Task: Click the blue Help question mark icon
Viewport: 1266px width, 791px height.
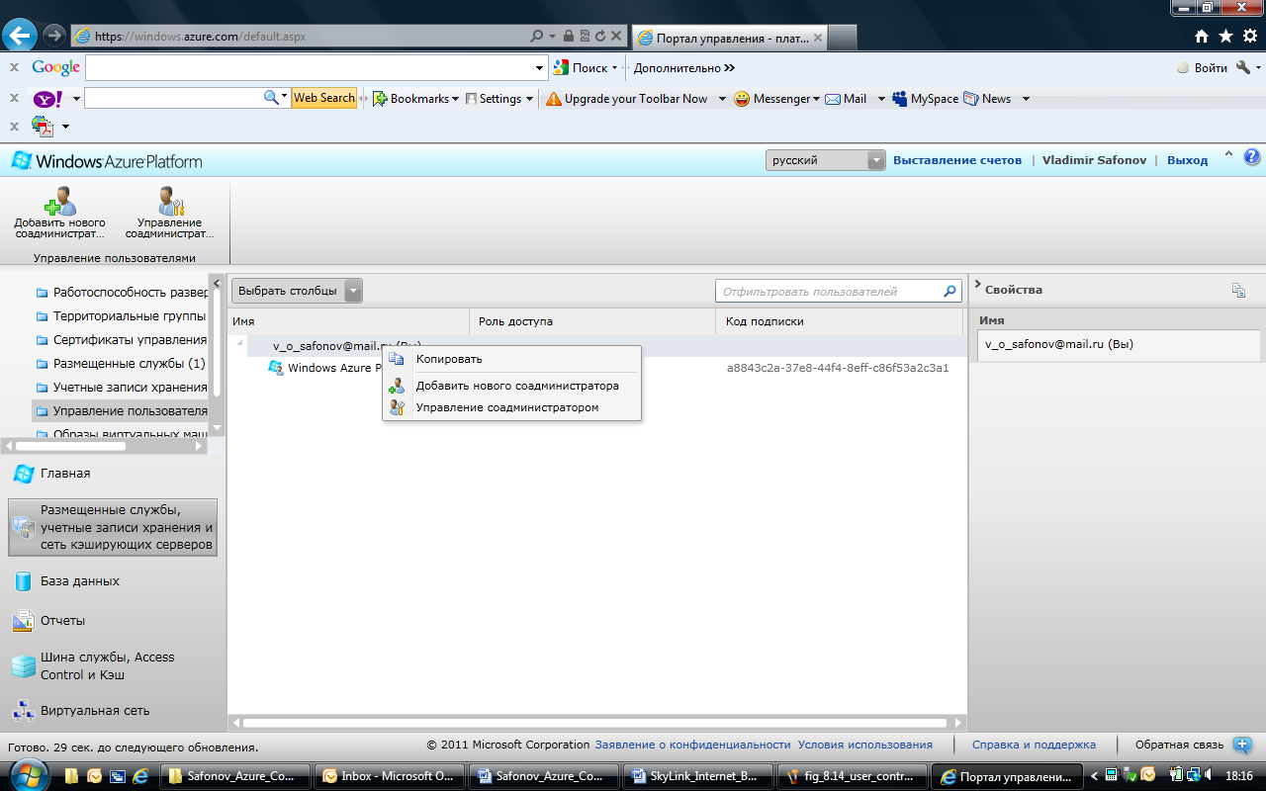Action: click(x=1251, y=157)
